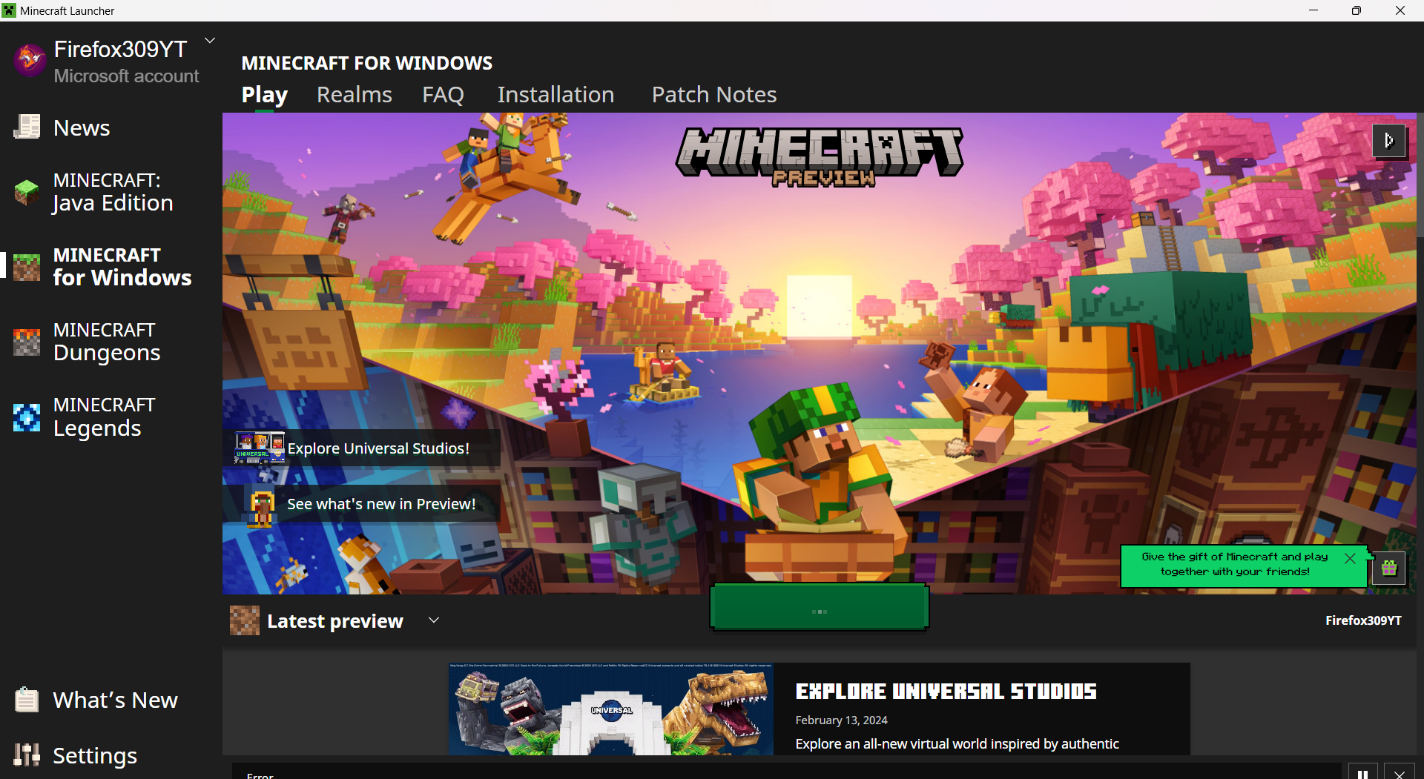This screenshot has width=1424, height=779.
Task: Click the February 13, 2024 news date
Action: point(841,720)
